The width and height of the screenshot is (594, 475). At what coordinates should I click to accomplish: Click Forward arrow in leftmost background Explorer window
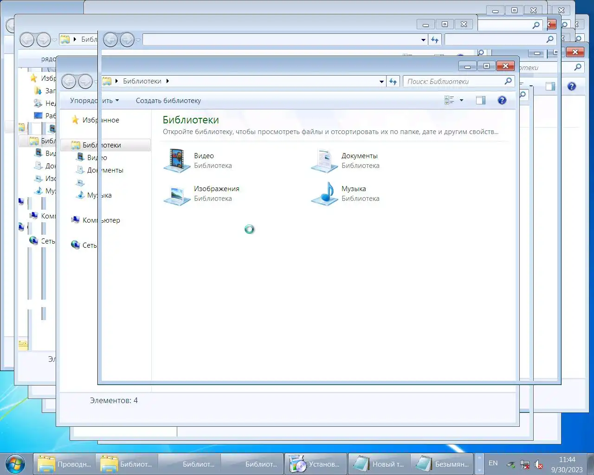pyautogui.click(x=44, y=40)
